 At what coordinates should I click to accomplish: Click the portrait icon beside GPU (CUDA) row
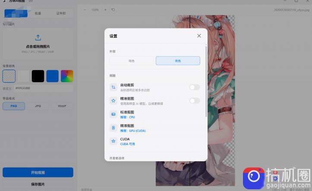pyautogui.click(x=113, y=128)
